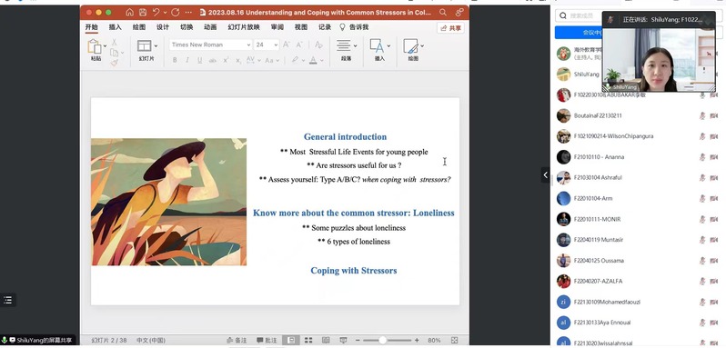Start slideshow from status bar icon
This screenshot has width=726, height=348.
[343, 340]
